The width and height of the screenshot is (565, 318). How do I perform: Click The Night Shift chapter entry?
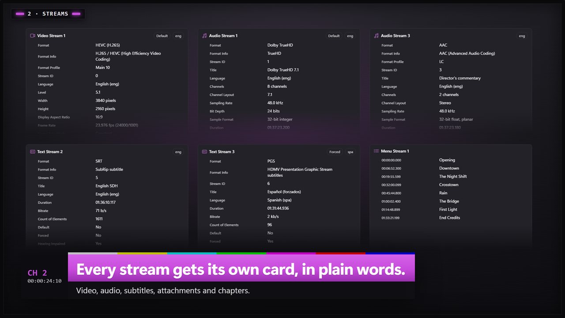coord(453,177)
